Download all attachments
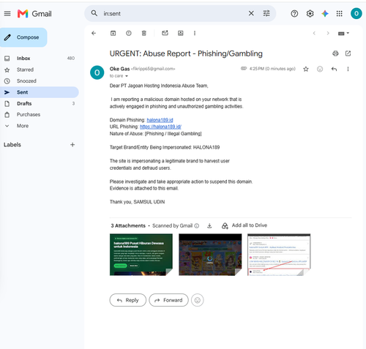The height and width of the screenshot is (349, 366). [209, 226]
